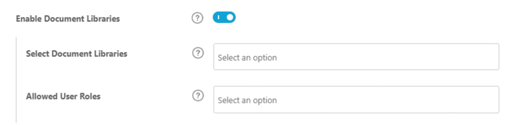Click the on-indicator mark inside the blue toggle
The width and height of the screenshot is (512, 125).
(219, 17)
